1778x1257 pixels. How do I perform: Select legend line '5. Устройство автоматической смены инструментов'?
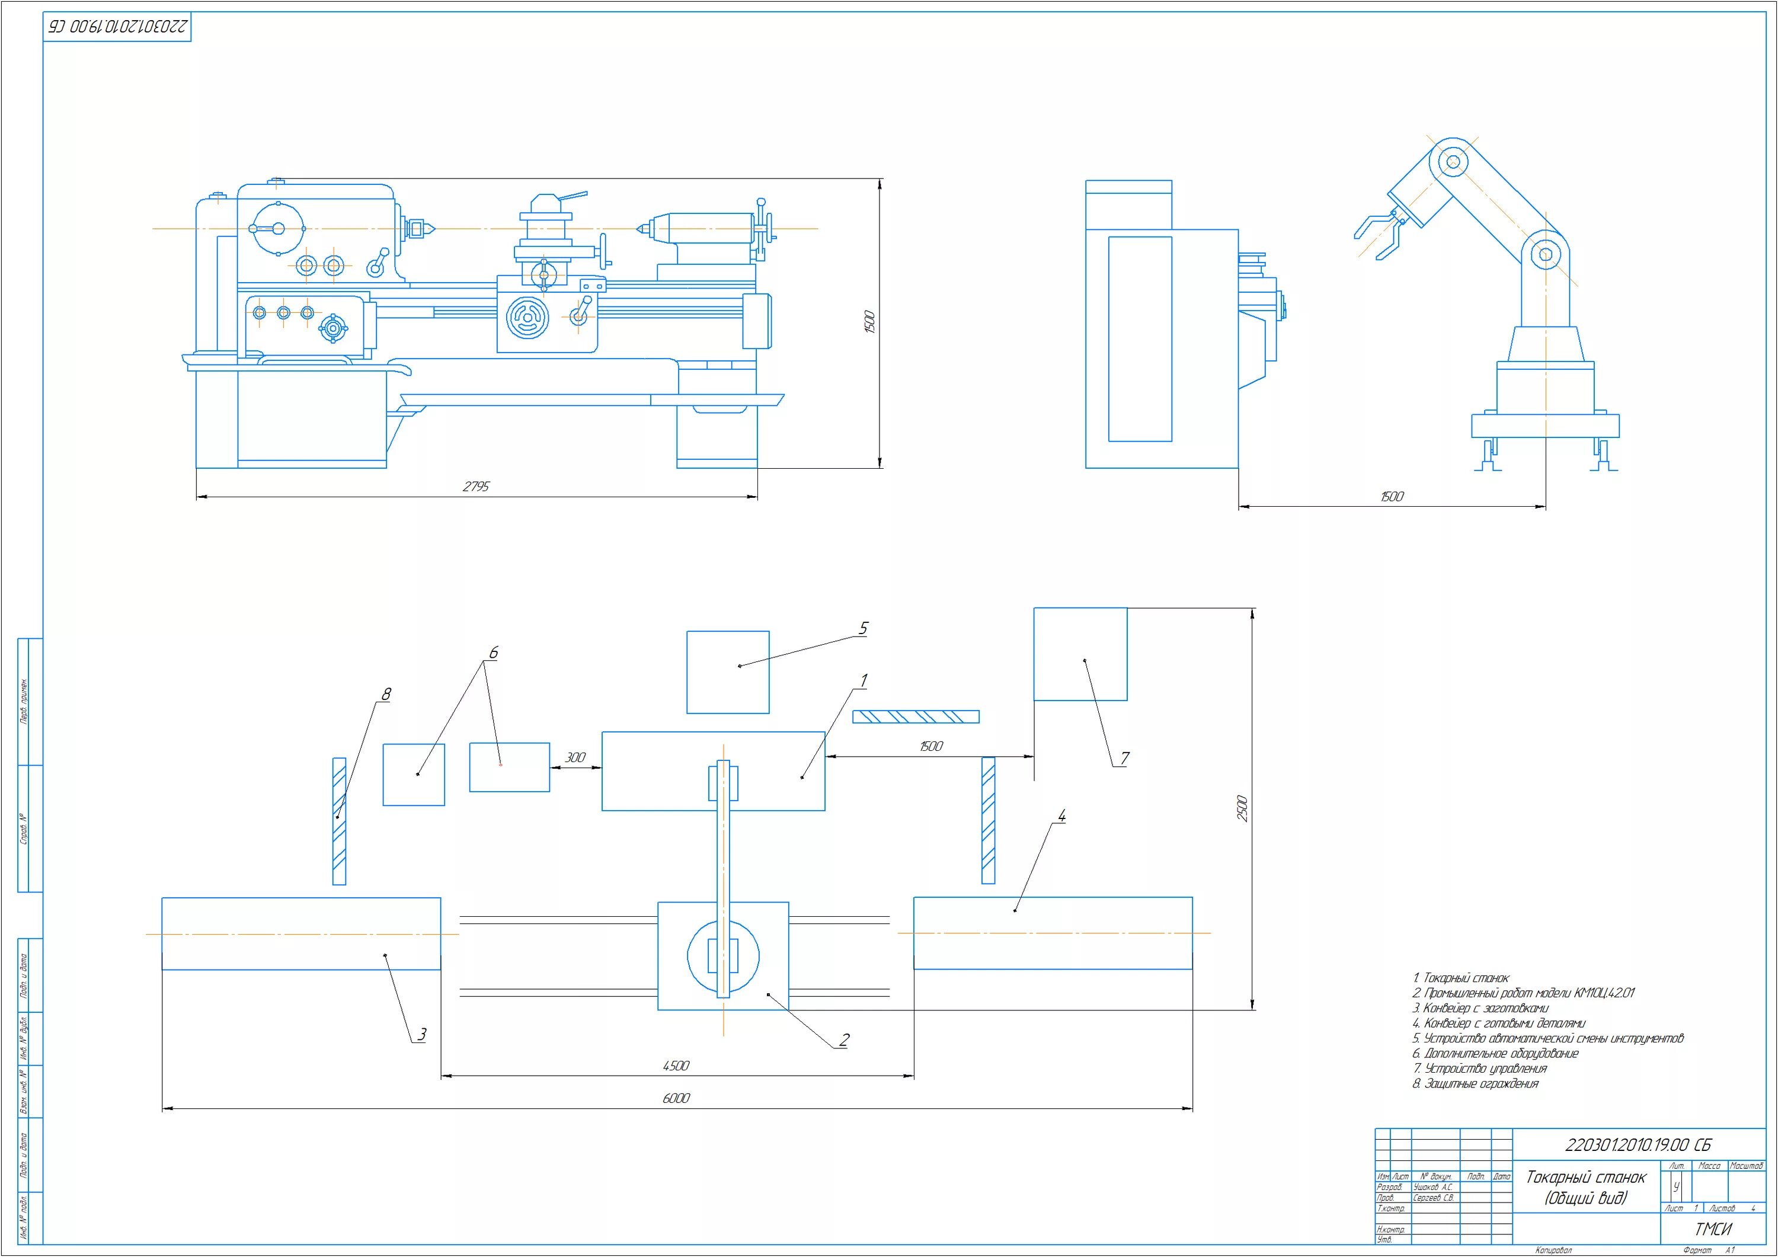pyautogui.click(x=1547, y=1038)
